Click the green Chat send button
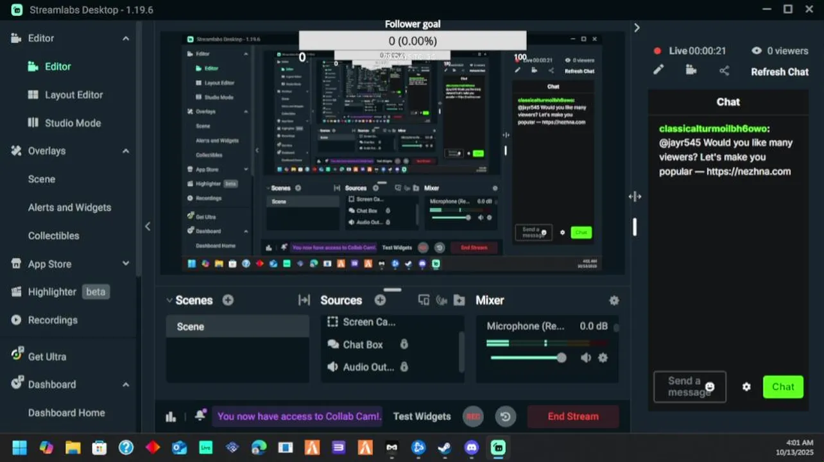This screenshot has height=462, width=824. (783, 387)
